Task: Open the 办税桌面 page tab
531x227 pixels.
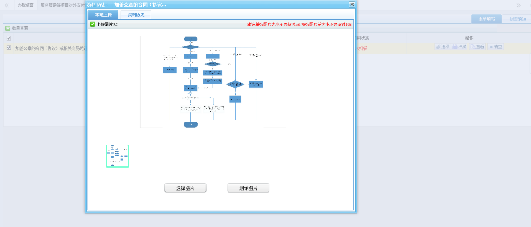Action: coord(26,5)
